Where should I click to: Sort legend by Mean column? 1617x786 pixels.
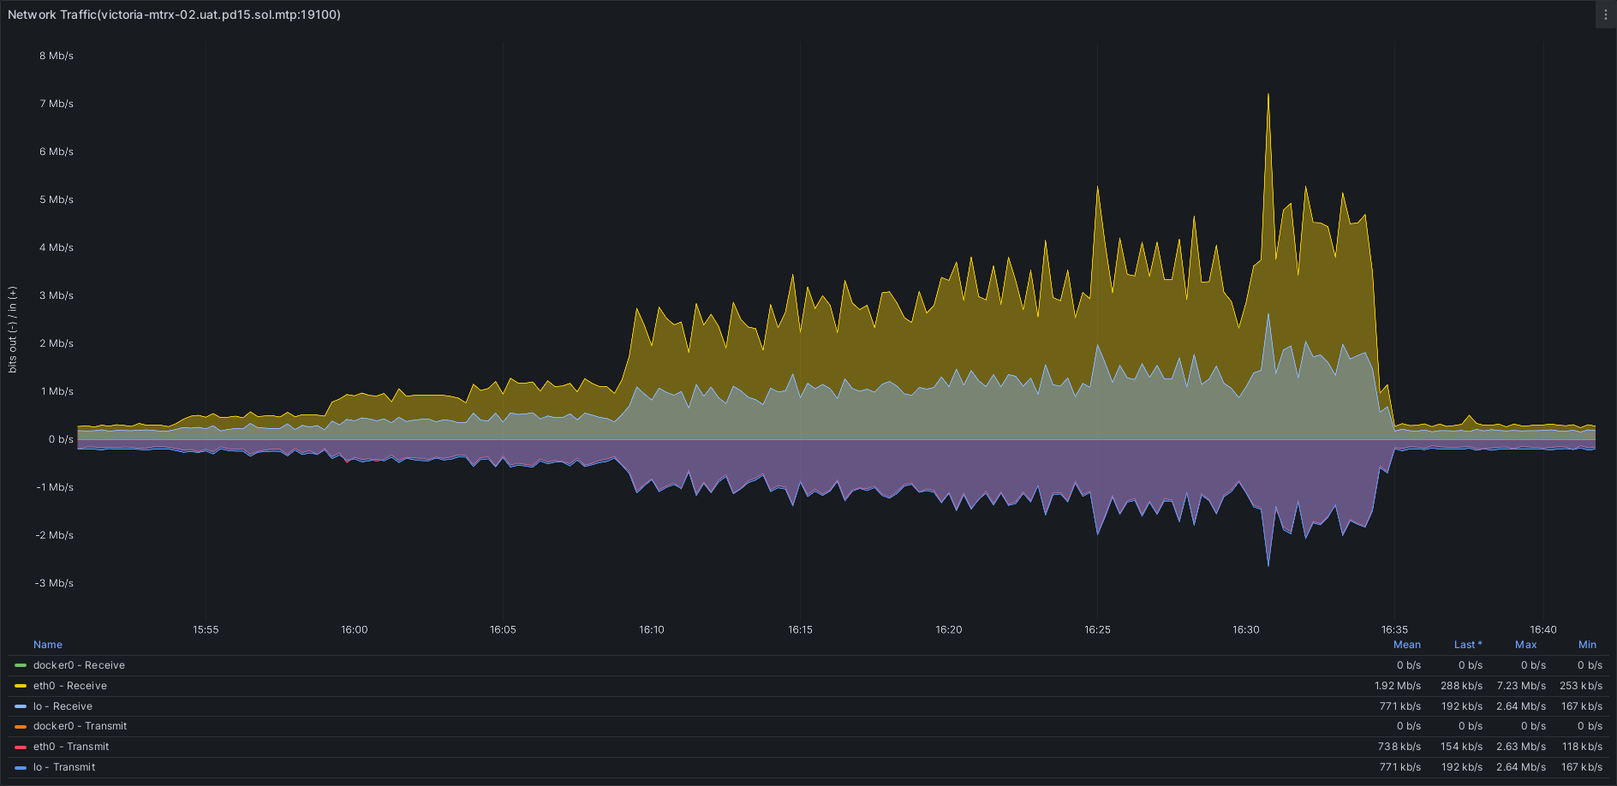coord(1406,645)
